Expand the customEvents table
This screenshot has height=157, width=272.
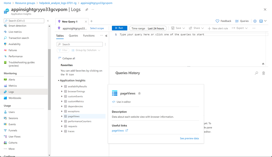[62, 96]
